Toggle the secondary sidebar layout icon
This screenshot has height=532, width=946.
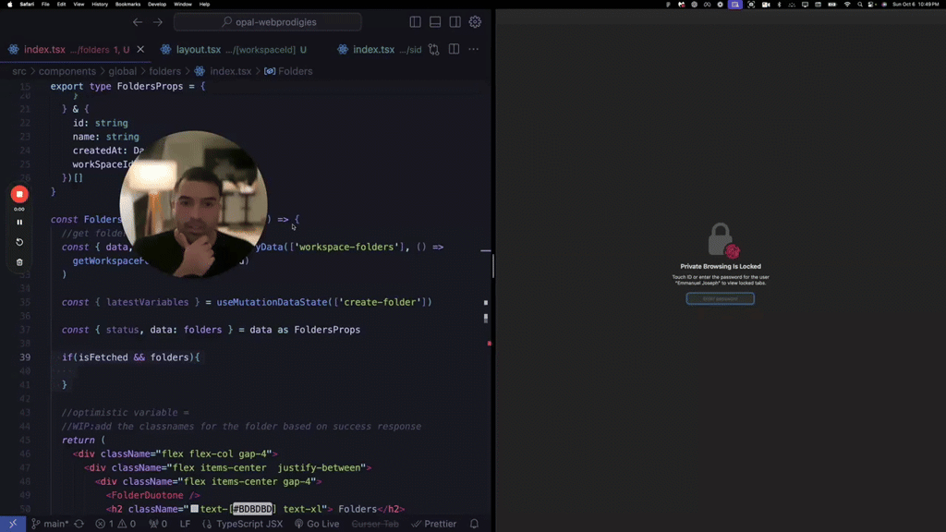tap(455, 22)
